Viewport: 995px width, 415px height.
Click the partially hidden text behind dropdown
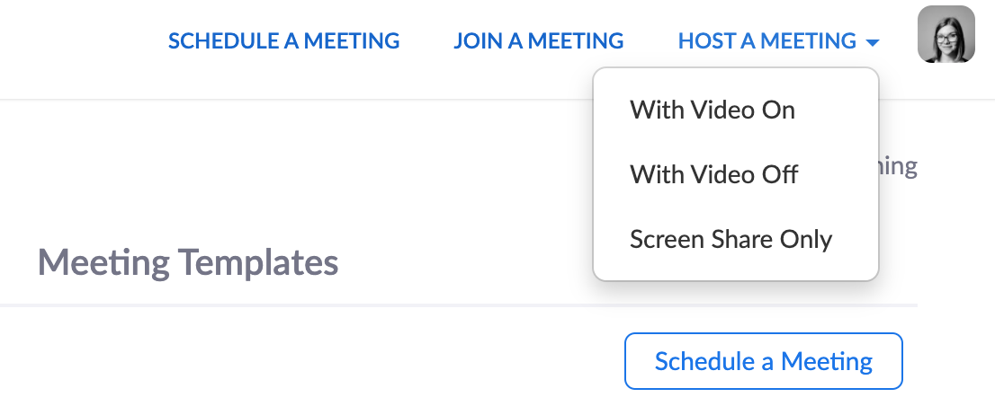click(899, 167)
